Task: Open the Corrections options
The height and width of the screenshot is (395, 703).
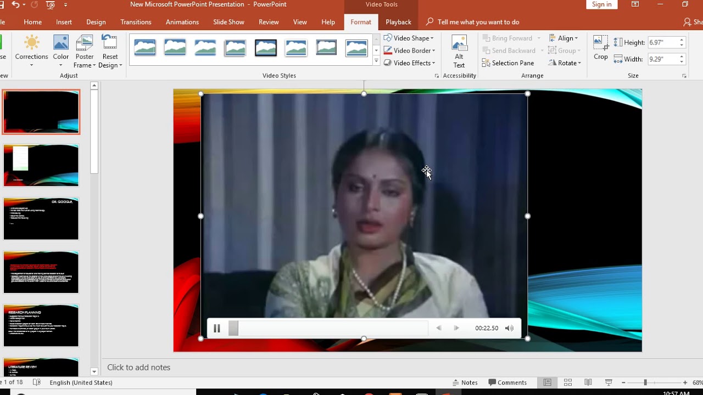Action: click(31, 51)
